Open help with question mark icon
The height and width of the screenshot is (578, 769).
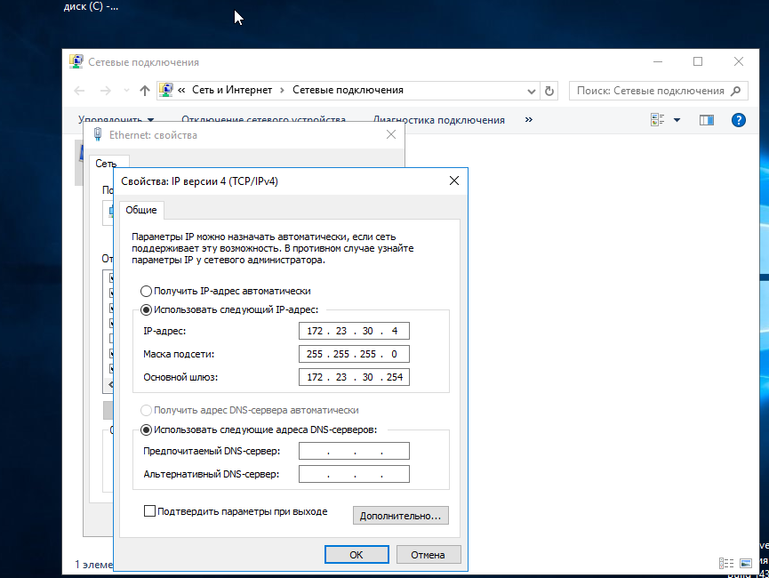coord(739,120)
